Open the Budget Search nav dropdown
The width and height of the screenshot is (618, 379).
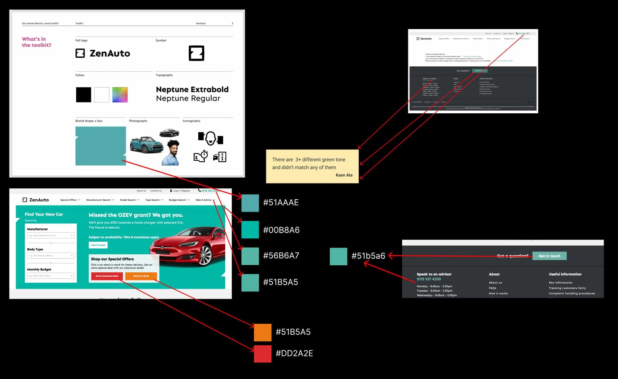179,200
